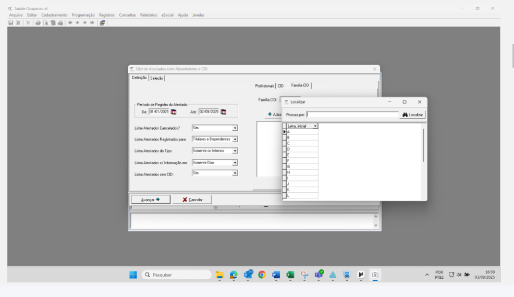The width and height of the screenshot is (514, 297).
Task: Click the Avançar button
Action: tap(150, 200)
